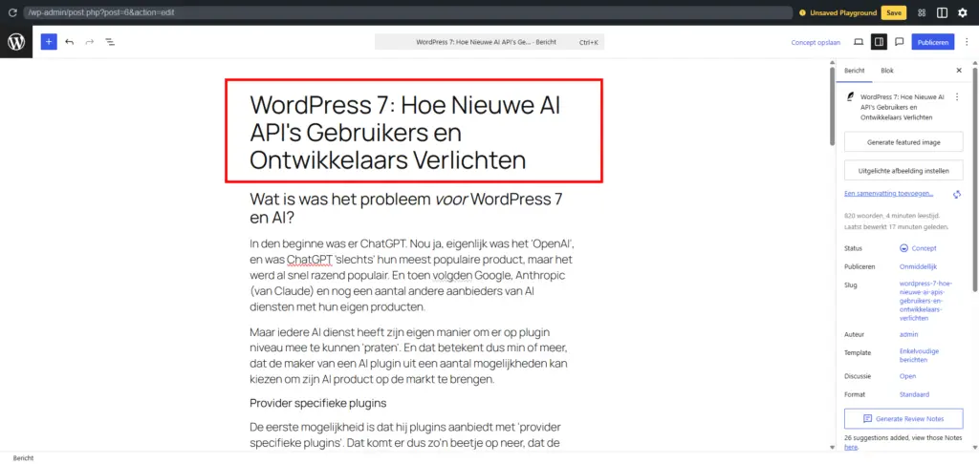Click the post slug link
This screenshot has height=464, width=979.
[925, 301]
